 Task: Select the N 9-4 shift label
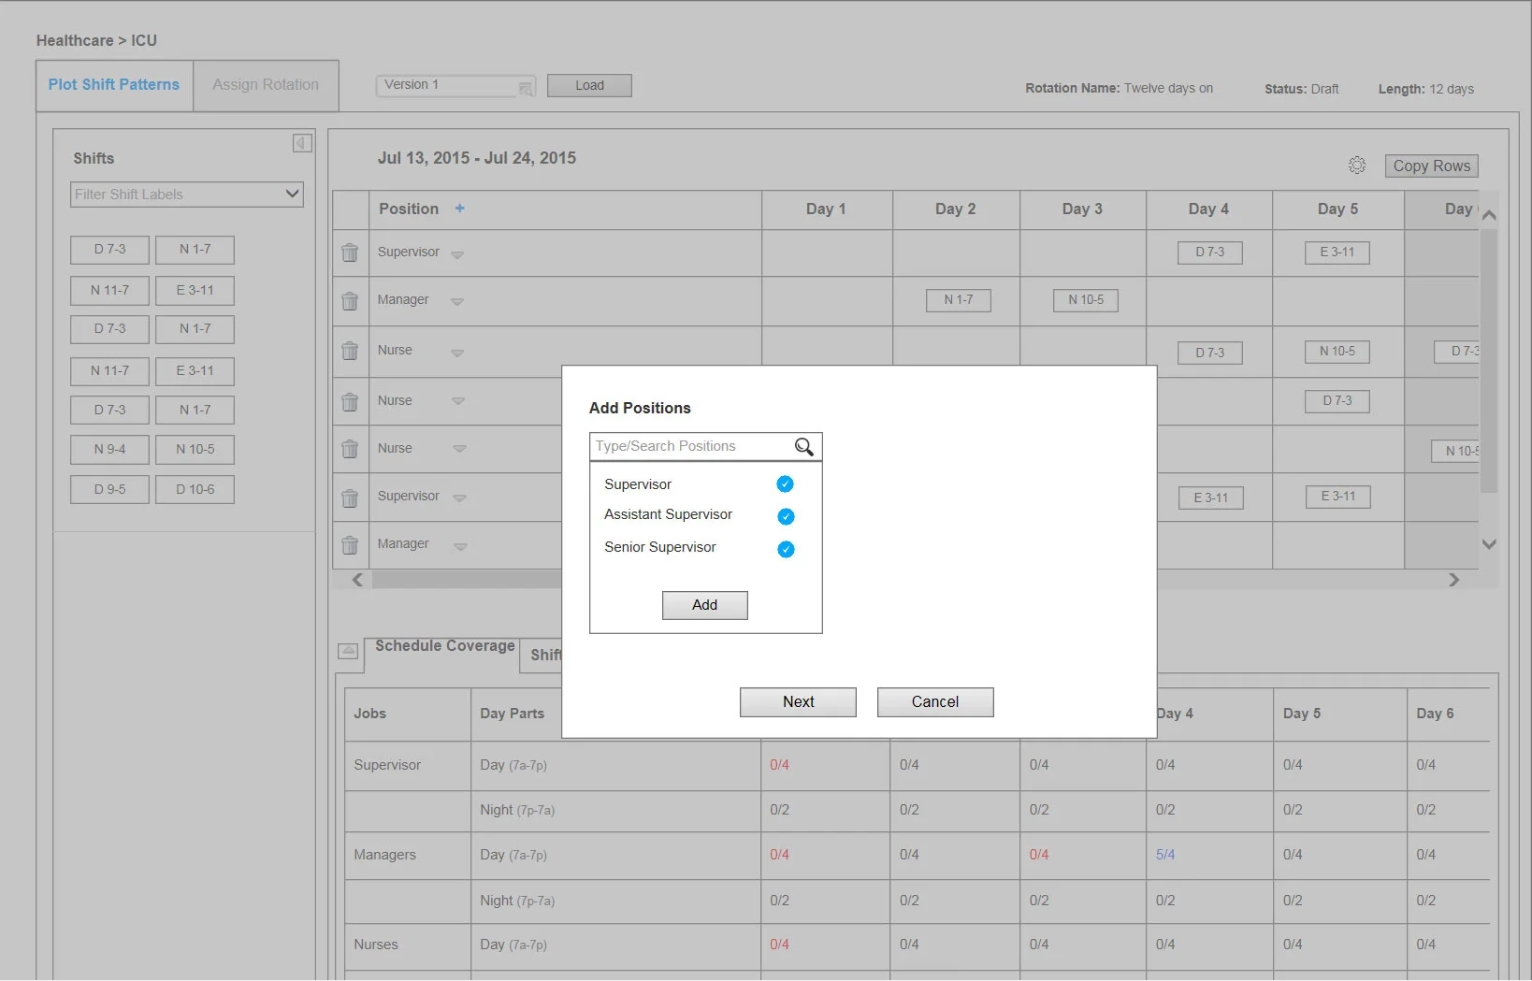tap(109, 450)
